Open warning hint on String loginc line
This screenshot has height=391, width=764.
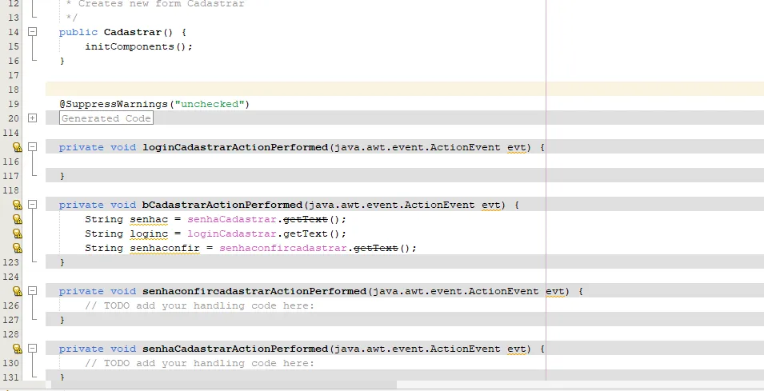tap(17, 233)
